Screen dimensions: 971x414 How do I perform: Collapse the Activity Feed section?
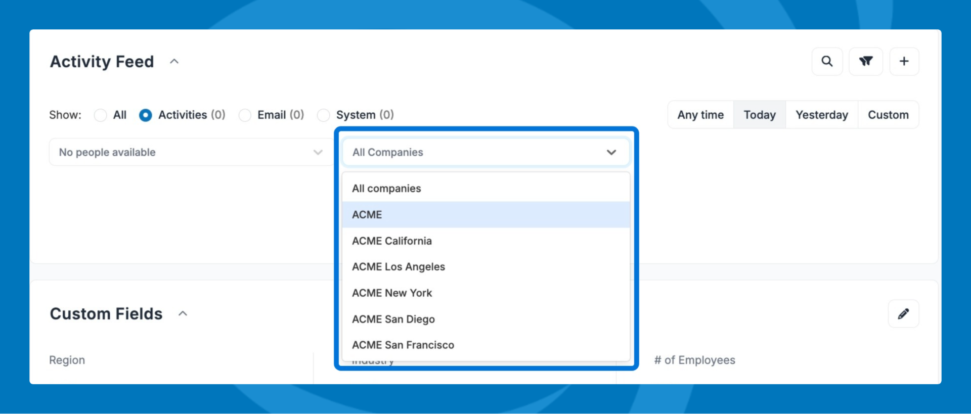click(174, 62)
